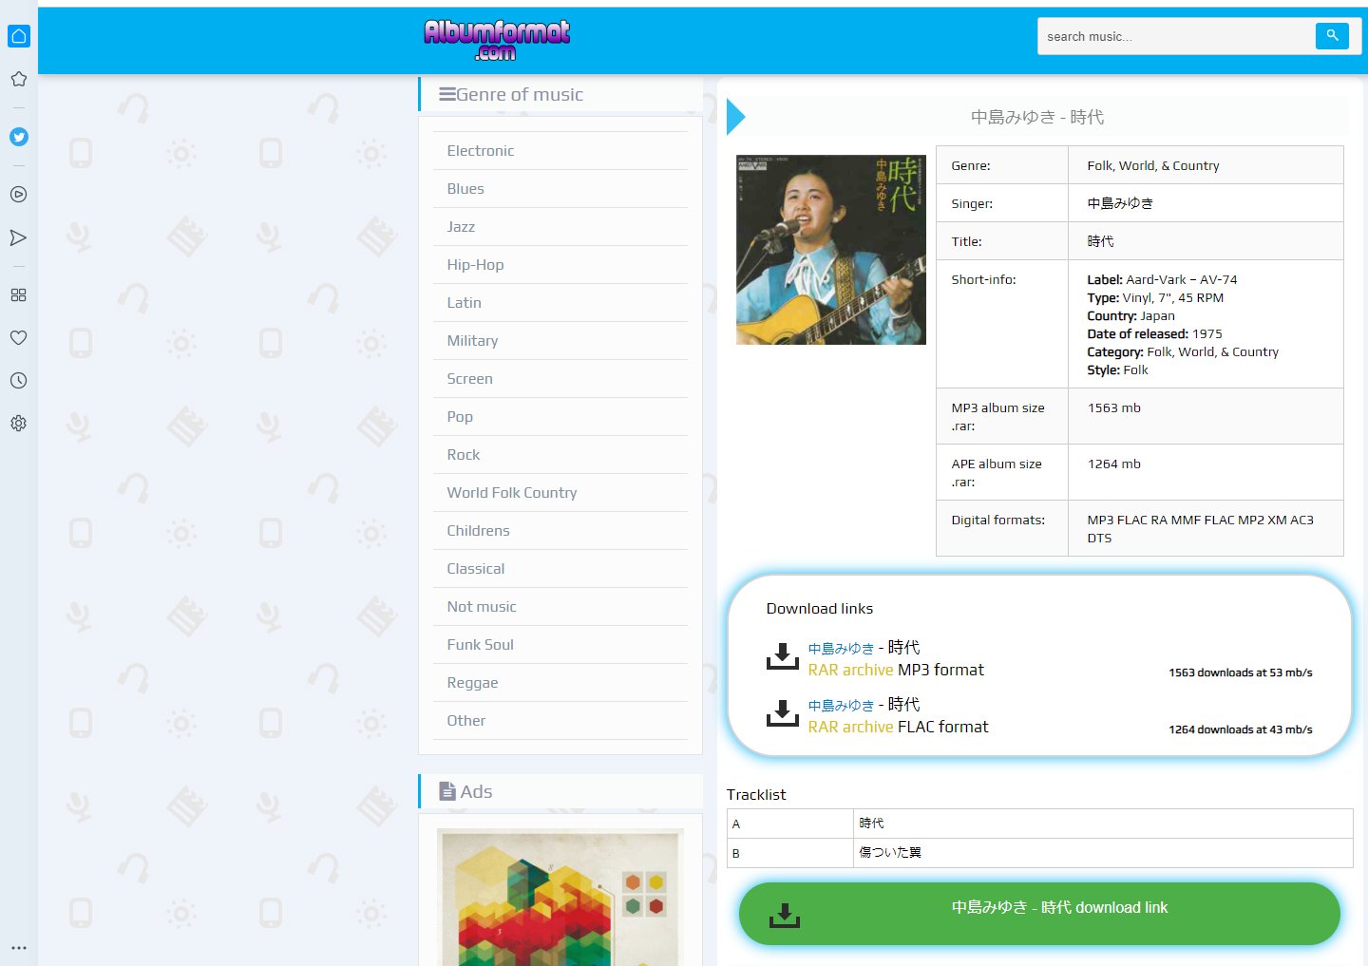Image resolution: width=1368 pixels, height=966 pixels.
Task: Click the 1264 downloads at 43 mb/s text
Action: [1241, 729]
